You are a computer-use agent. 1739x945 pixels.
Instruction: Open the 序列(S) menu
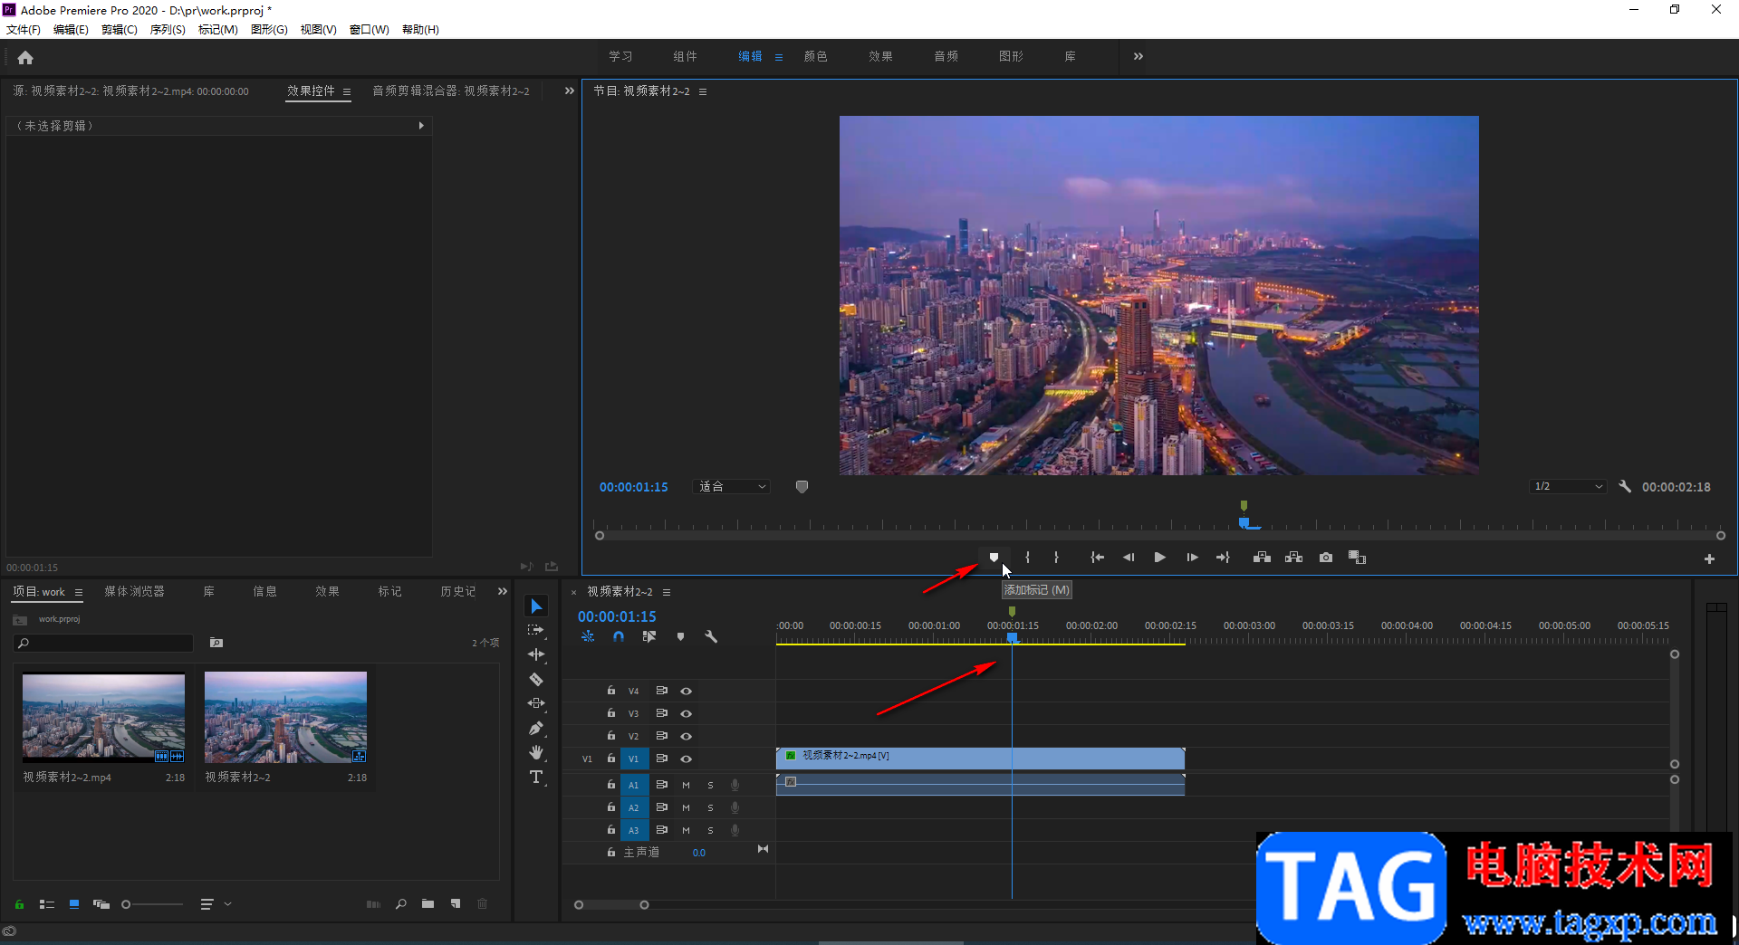click(168, 30)
